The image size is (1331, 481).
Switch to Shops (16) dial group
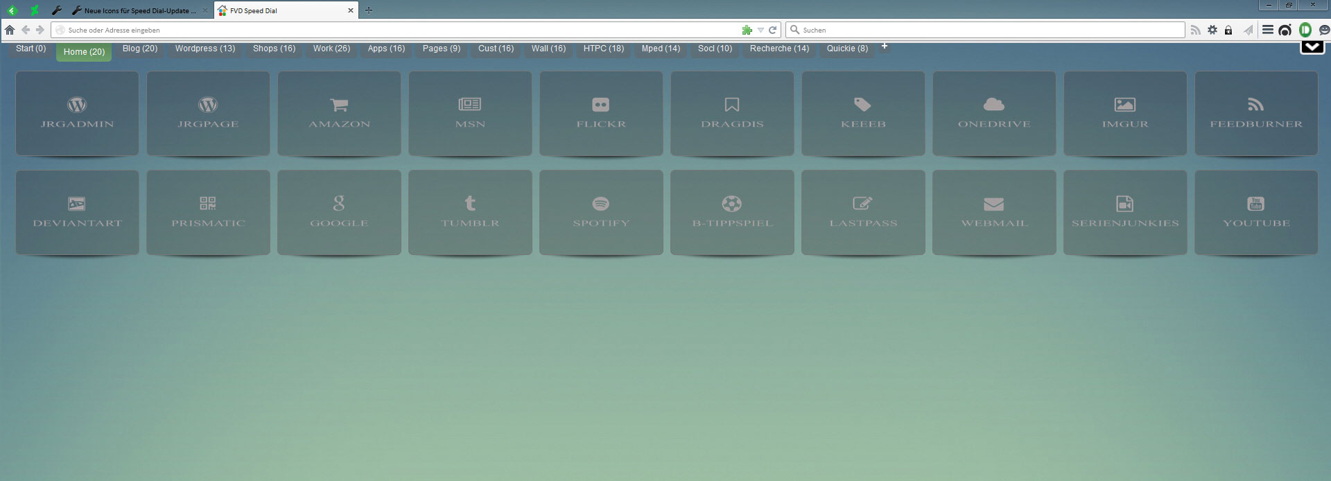tap(274, 49)
